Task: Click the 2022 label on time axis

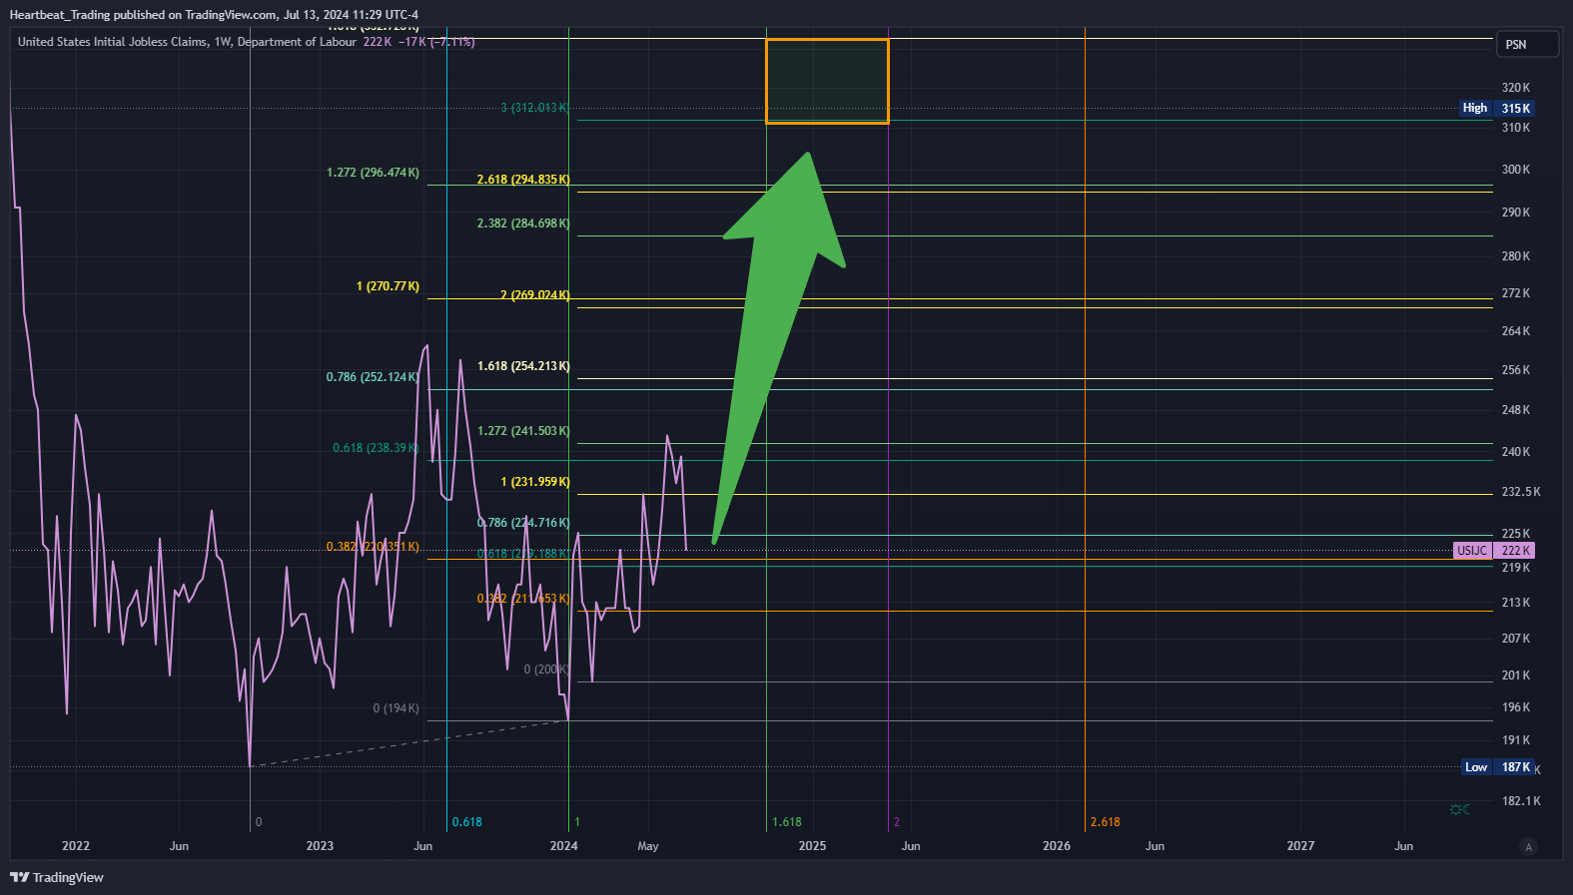Action: click(x=76, y=846)
